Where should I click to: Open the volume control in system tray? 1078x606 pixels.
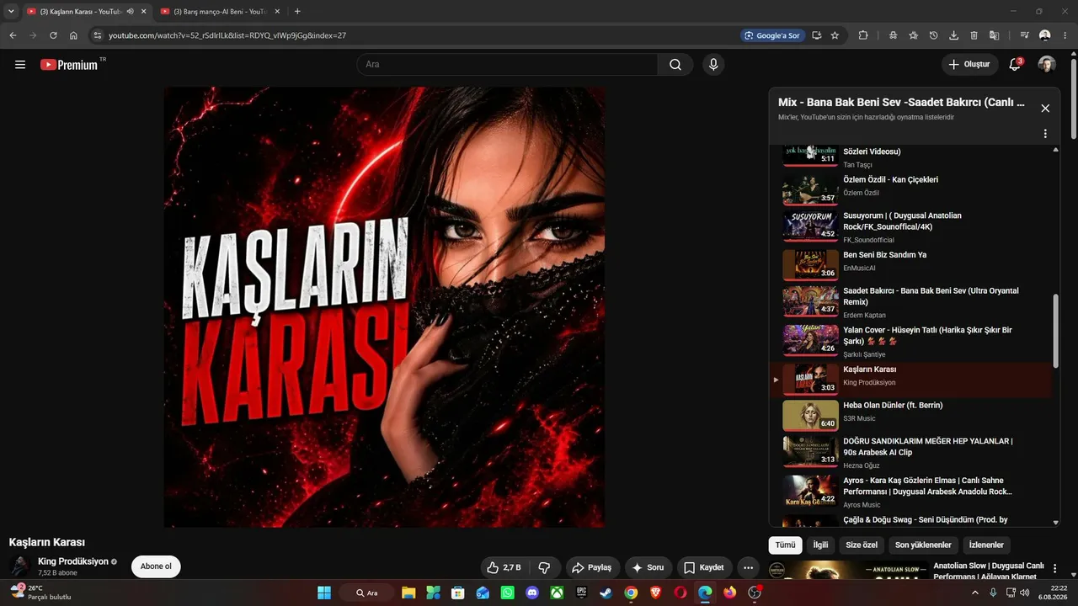pos(1024,593)
